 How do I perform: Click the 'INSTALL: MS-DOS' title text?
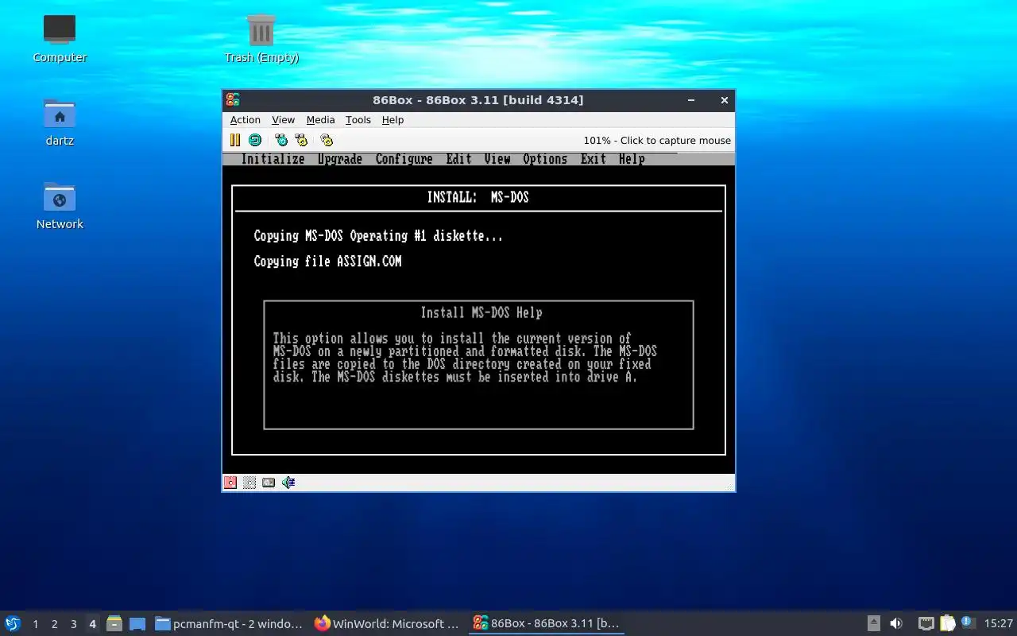coord(478,197)
